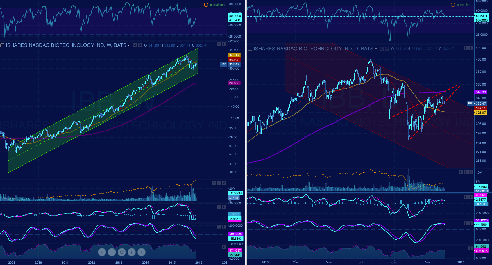Move daily bottom stochastic pane up

click(x=470, y=249)
